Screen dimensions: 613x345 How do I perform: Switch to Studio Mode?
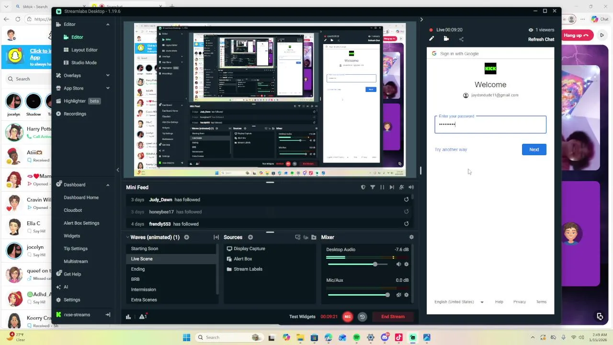[x=84, y=62]
